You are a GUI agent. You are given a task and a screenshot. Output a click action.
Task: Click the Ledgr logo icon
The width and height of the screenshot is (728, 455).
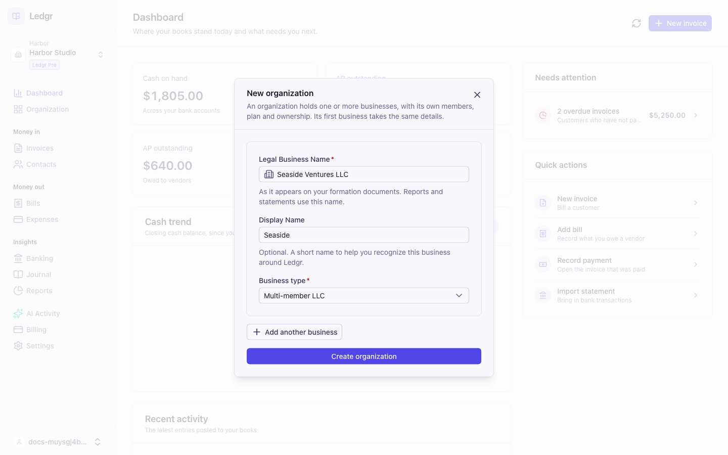pyautogui.click(x=16, y=16)
